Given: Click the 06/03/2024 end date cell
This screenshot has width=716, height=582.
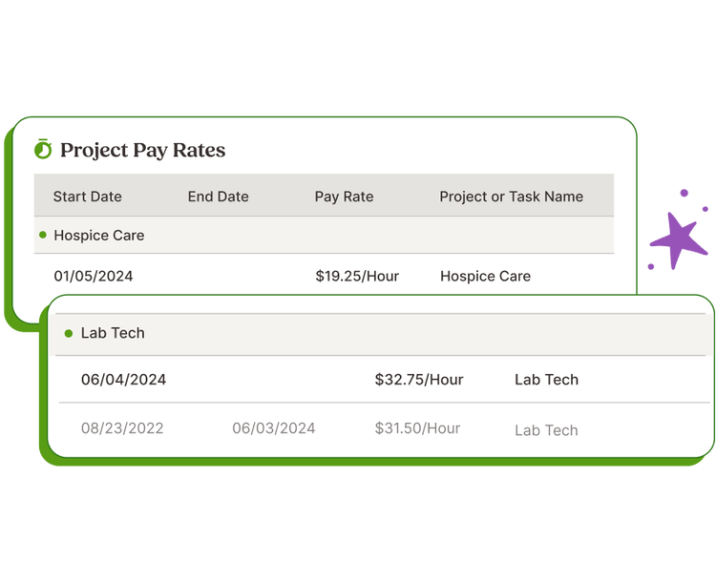Looking at the screenshot, I should tap(274, 428).
